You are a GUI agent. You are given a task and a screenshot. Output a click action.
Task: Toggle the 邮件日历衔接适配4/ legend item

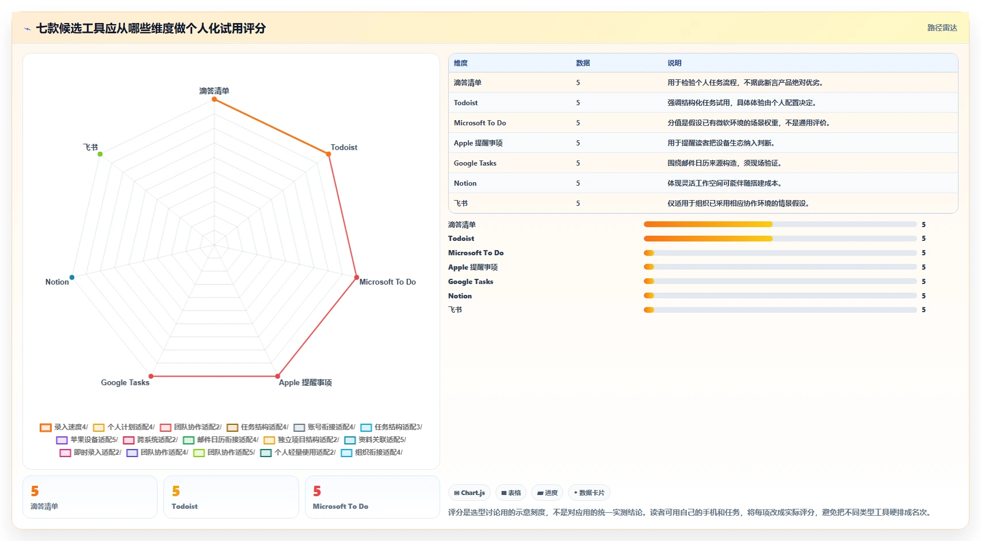point(220,440)
